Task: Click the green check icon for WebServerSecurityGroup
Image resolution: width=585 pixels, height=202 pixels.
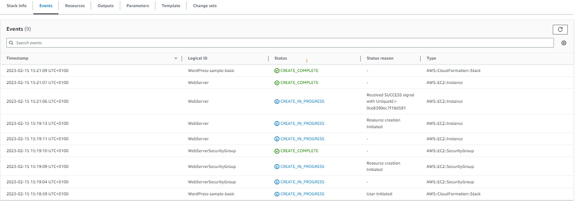Action: [277, 151]
